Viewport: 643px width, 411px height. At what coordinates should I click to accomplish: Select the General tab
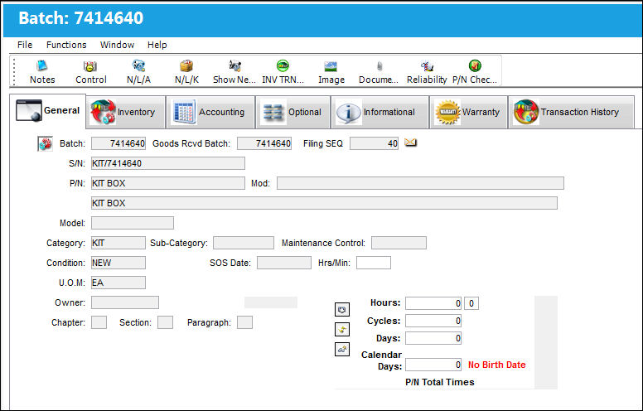47,111
